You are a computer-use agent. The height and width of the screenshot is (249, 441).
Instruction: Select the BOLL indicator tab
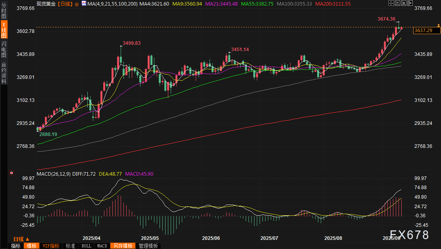tap(86, 246)
